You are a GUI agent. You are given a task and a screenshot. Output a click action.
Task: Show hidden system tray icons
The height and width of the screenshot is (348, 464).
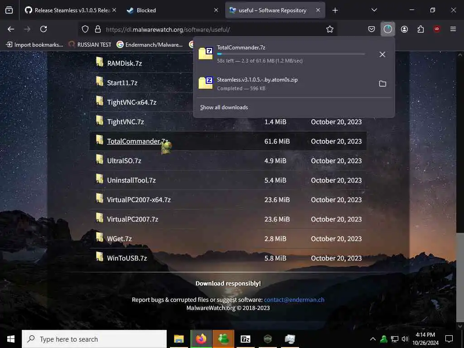373,339
